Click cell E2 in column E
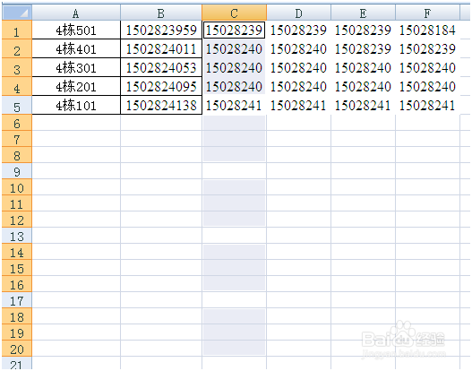This screenshot has height=371, width=472. (363, 48)
